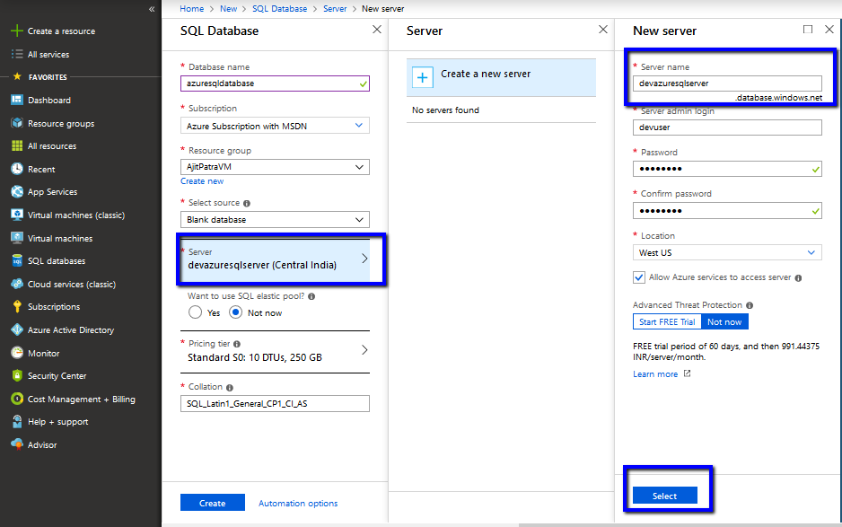Click the Select button
The height and width of the screenshot is (527, 842).
pyautogui.click(x=664, y=496)
